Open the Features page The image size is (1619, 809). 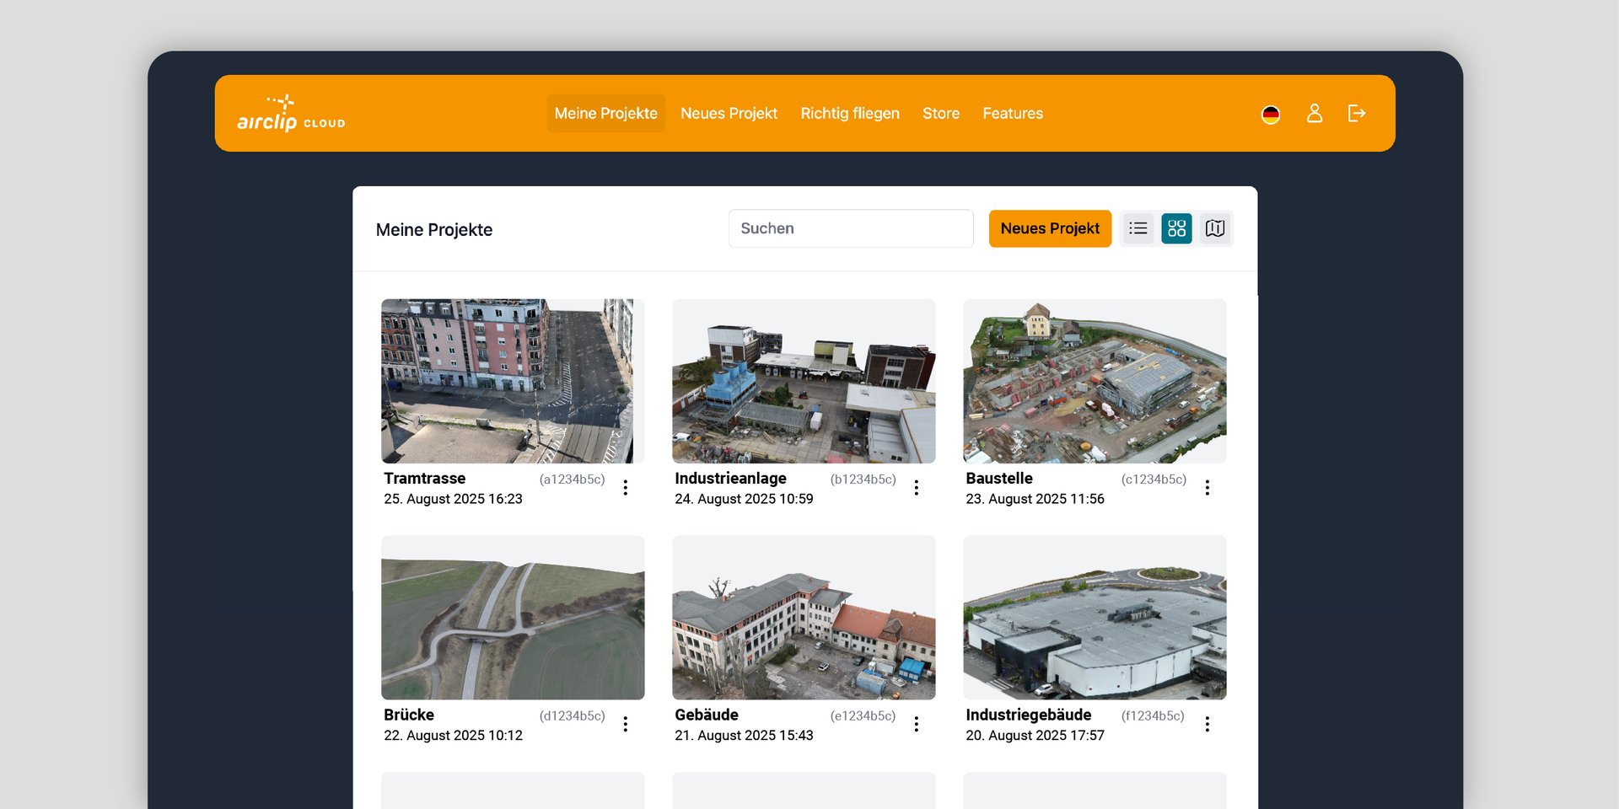(x=1013, y=113)
